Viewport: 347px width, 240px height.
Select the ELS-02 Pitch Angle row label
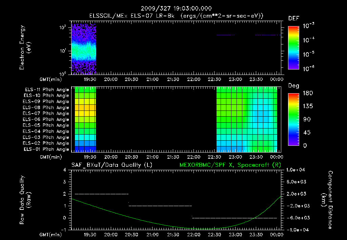(x=46, y=143)
